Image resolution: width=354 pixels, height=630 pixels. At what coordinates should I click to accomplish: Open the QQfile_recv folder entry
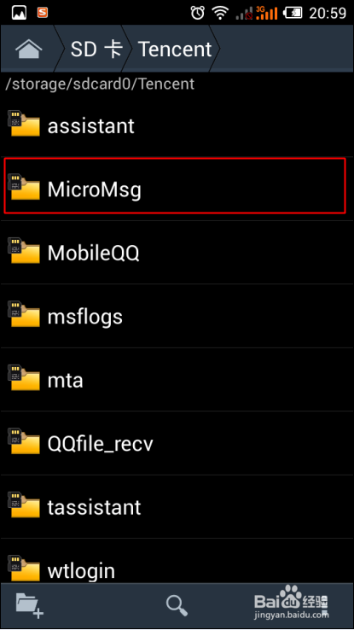177,443
